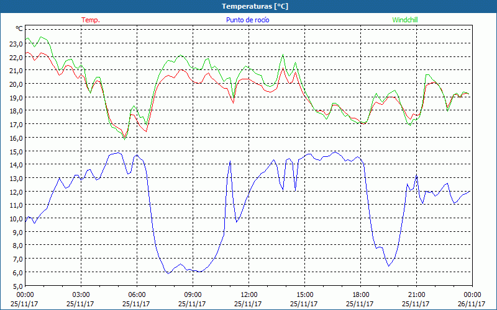Click the 21:00 time label on the x-axis
The width and height of the screenshot is (497, 310).
pos(416,295)
